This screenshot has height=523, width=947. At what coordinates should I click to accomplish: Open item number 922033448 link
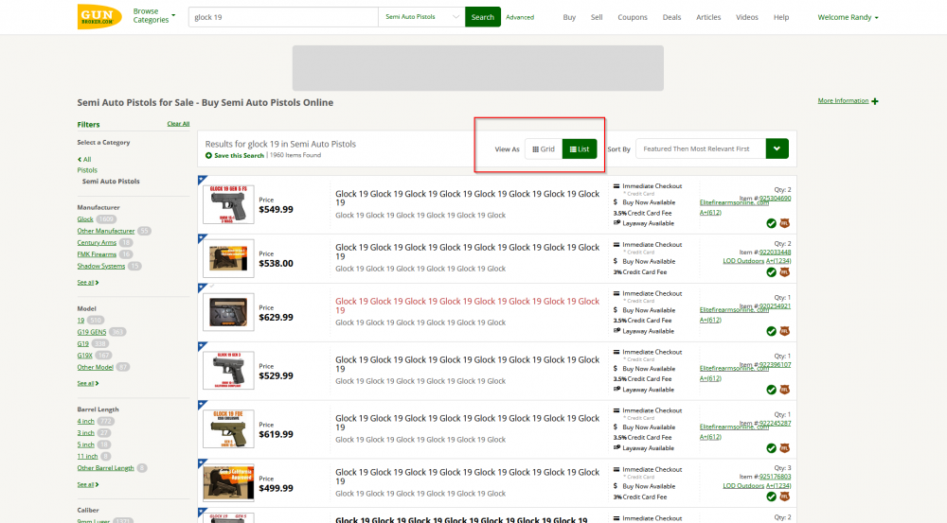[x=775, y=253]
